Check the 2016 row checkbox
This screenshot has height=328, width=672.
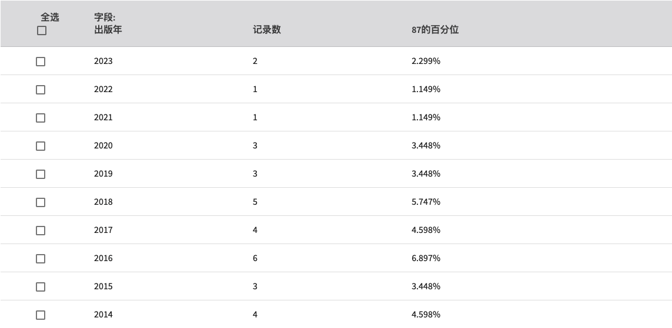tap(41, 259)
